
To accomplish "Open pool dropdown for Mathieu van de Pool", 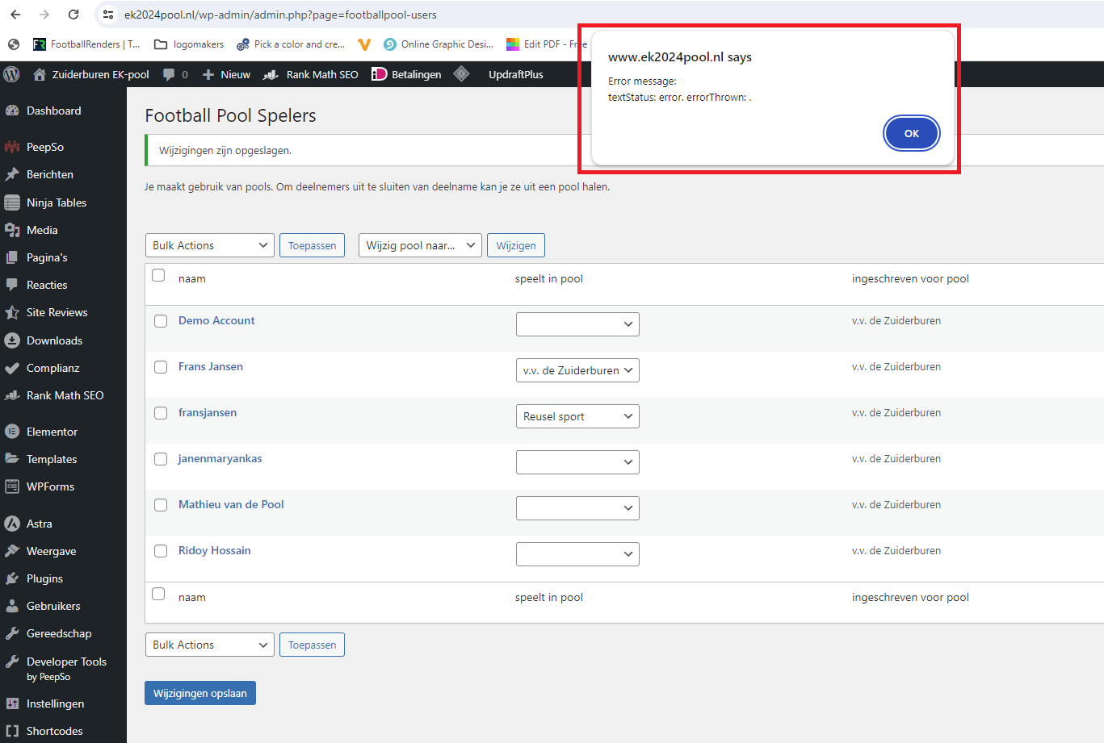I will coord(577,508).
